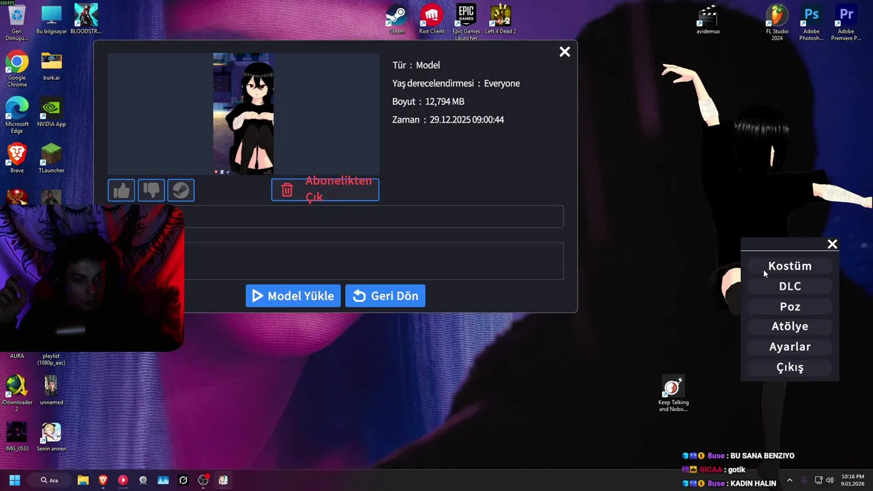
Task: Select the Brave desktop shortcut
Action: pos(17,158)
